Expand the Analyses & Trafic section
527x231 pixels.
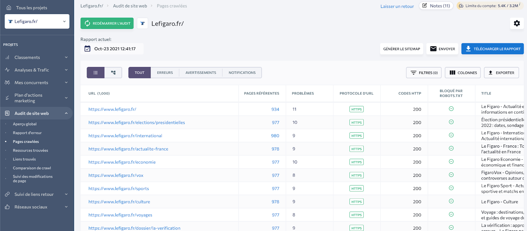coord(66,70)
